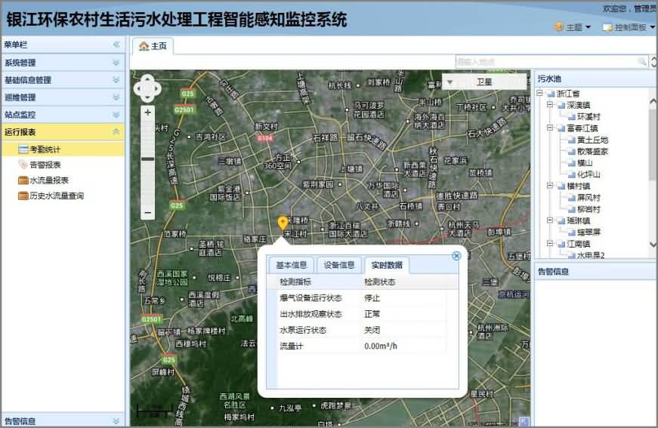
Task: Collapse the 菜单栏 sidebar panel
Action: (116, 45)
